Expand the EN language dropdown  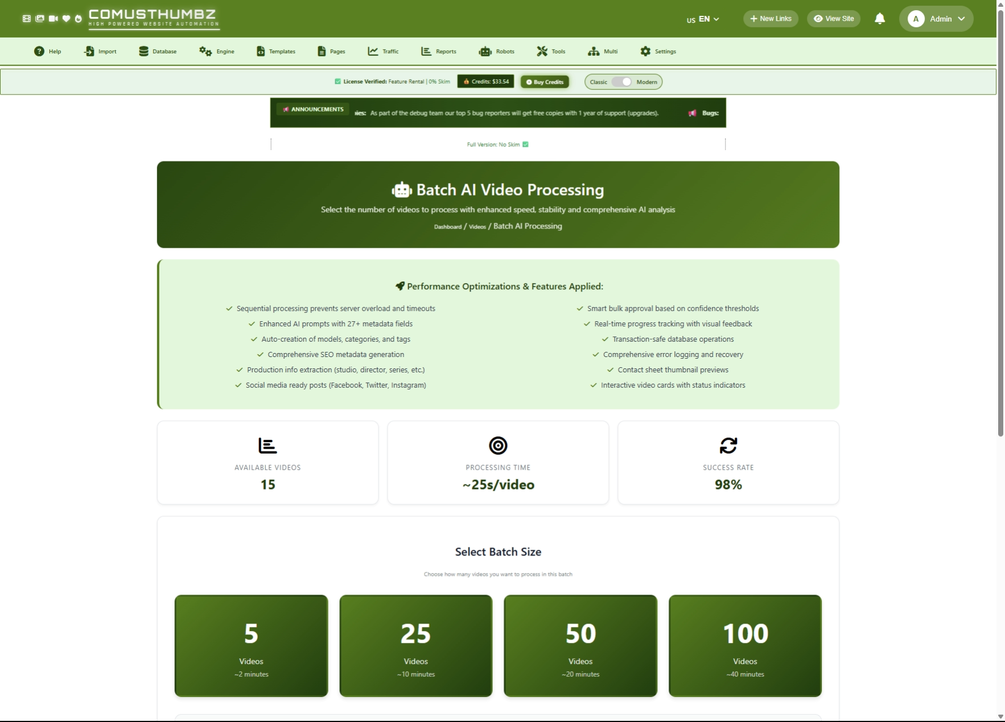pos(703,19)
